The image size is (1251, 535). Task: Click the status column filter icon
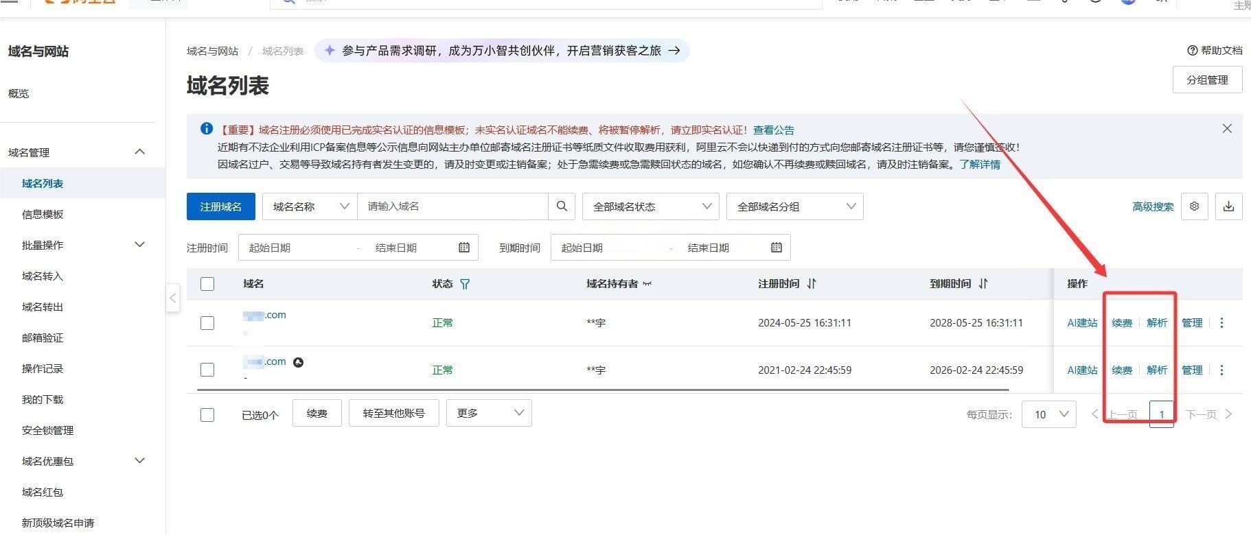click(x=465, y=284)
